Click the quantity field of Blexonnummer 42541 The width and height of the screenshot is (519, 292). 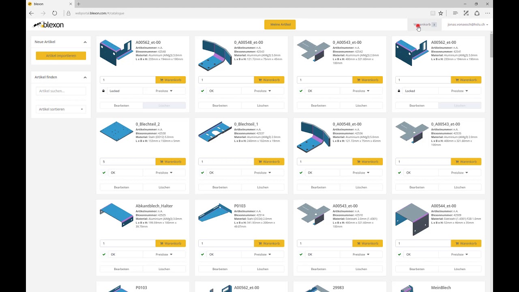423,80
